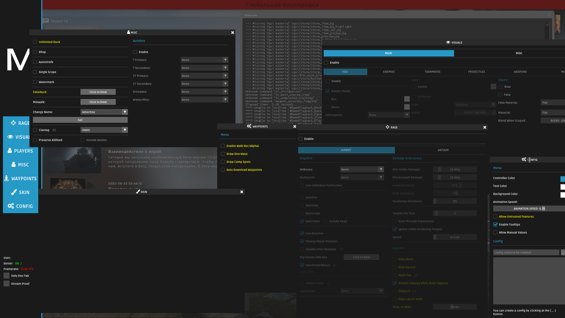
Task: Open the RAGE crosshair sidebar item
Action: [20, 123]
